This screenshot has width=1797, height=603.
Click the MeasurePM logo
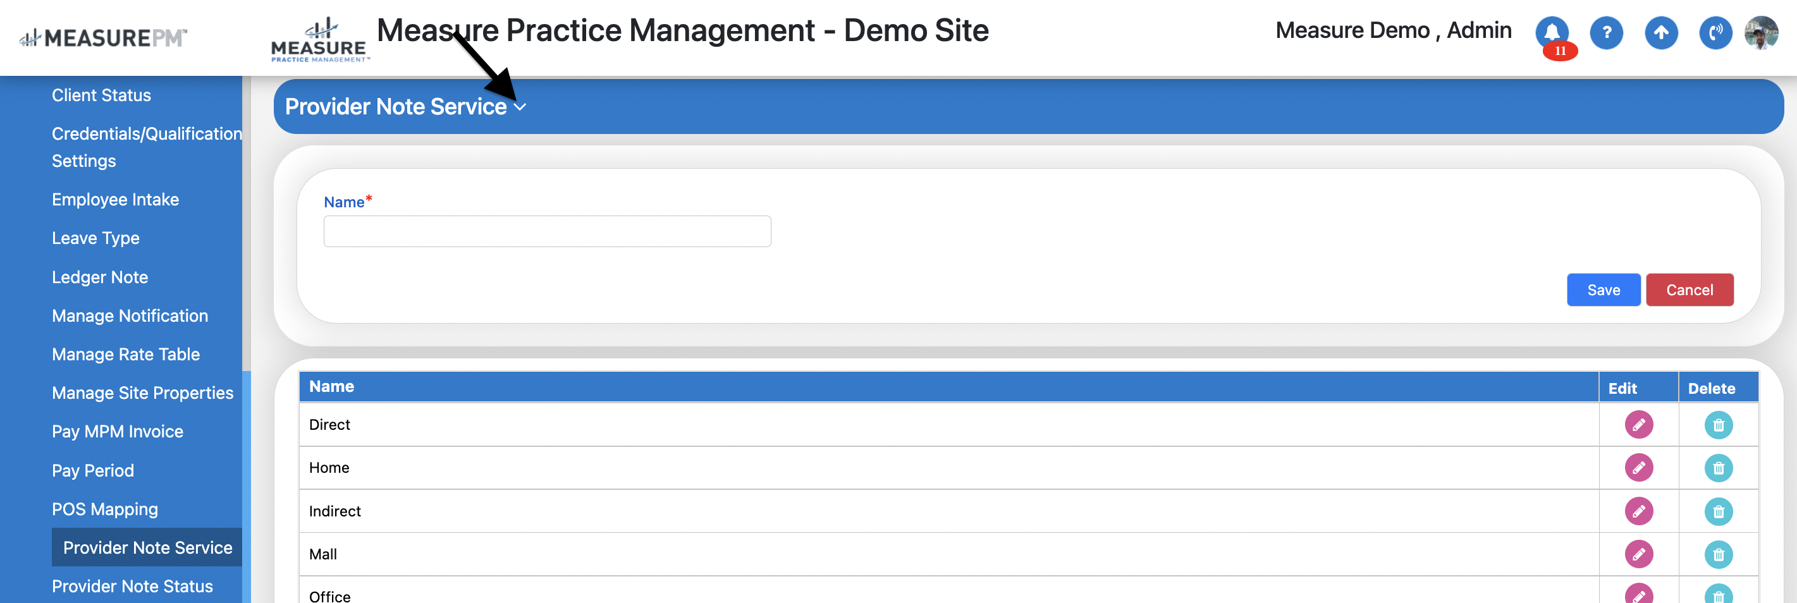(102, 38)
